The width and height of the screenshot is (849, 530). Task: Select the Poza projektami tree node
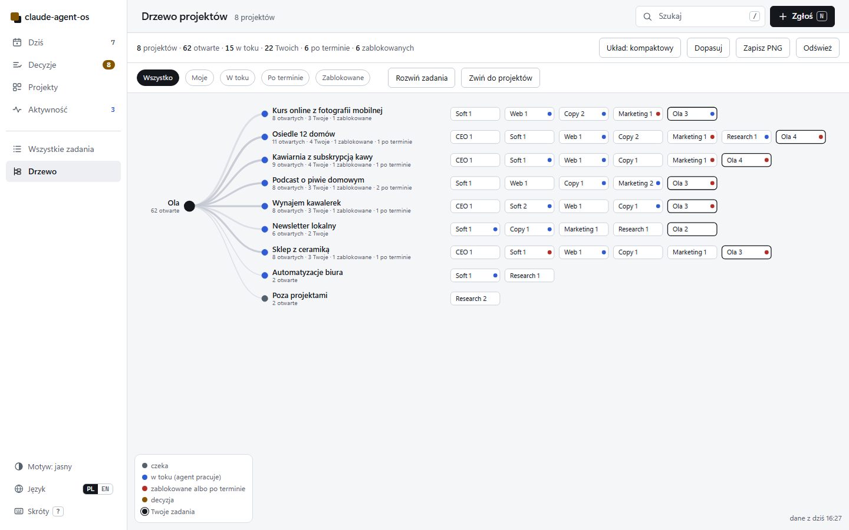[265, 299]
